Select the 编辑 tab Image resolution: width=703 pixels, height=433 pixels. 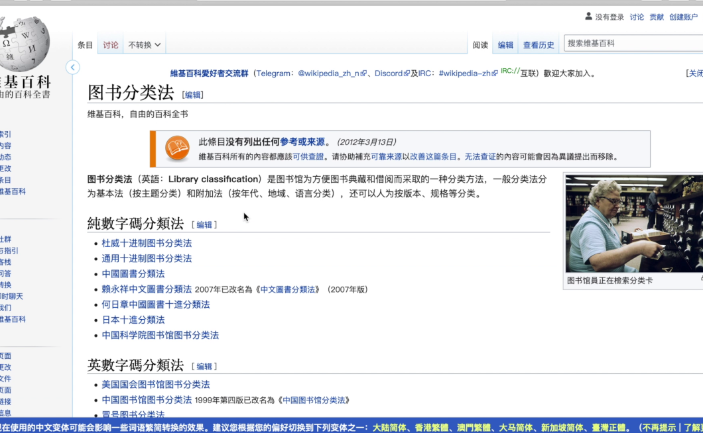click(505, 45)
